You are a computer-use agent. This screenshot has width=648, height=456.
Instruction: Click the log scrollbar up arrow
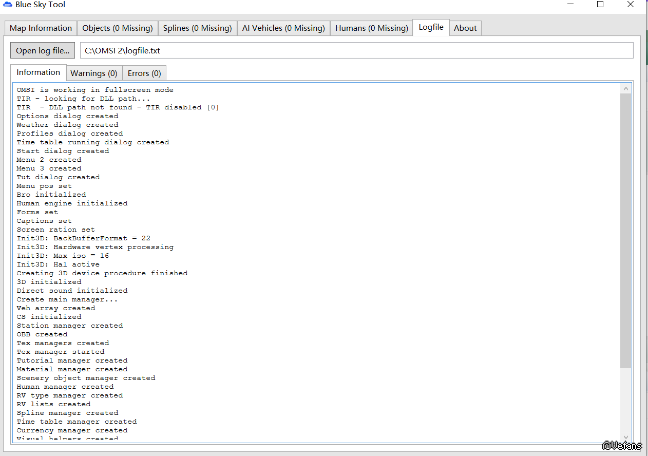[x=625, y=89]
